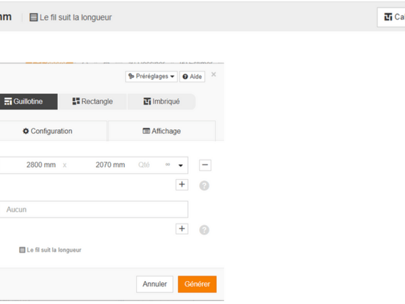Show help for the sheet sizes section
The width and height of the screenshot is (405, 304).
pyautogui.click(x=204, y=186)
